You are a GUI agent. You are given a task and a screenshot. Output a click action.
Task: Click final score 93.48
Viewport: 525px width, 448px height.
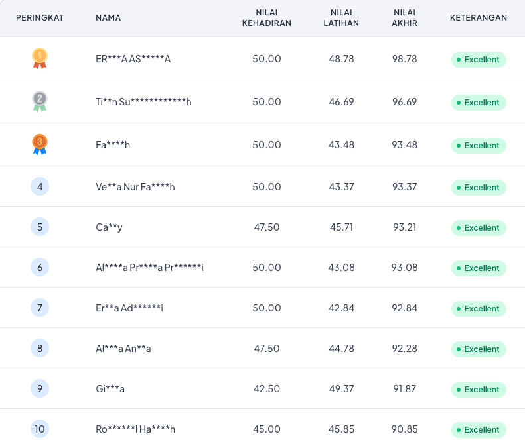pos(404,144)
